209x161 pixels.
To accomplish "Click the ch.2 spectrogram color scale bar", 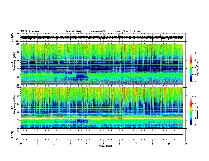I will [191, 111].
